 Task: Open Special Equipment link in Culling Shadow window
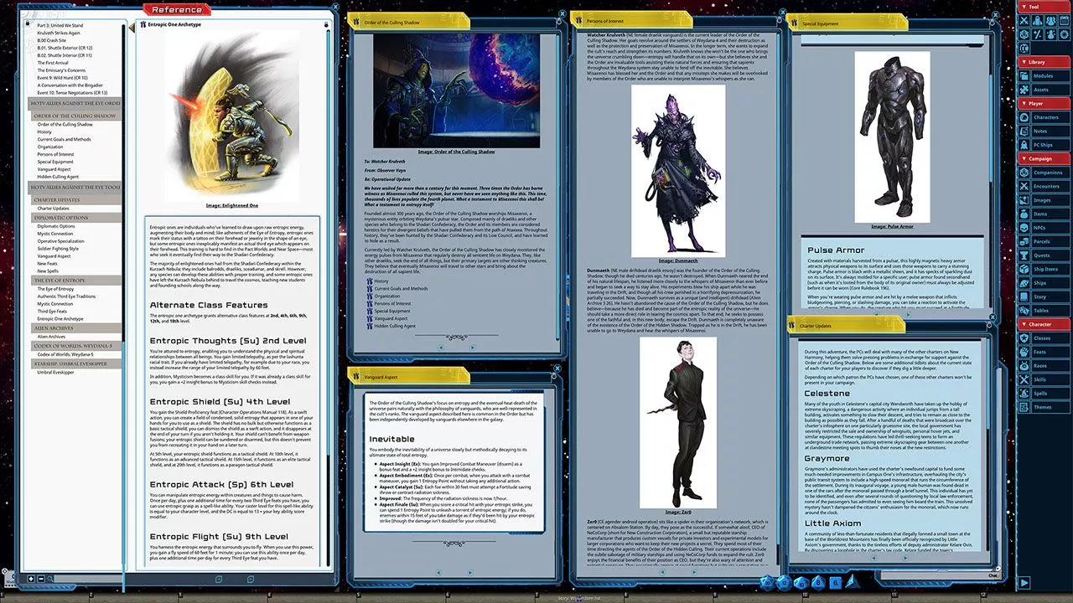[392, 311]
